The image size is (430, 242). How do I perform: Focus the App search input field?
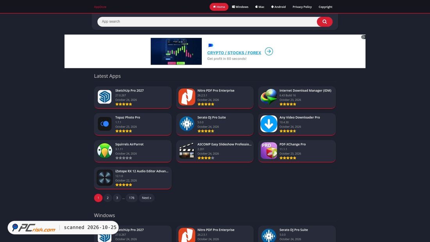(207, 22)
